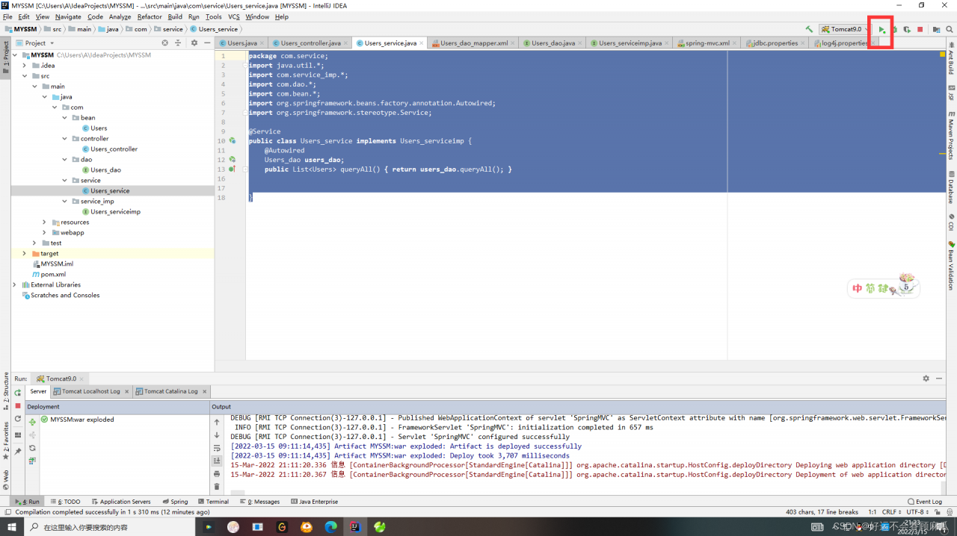Screen dimensions: 957x536
Task: Click the green Deploy All icon in Deployment
Action: 32,422
